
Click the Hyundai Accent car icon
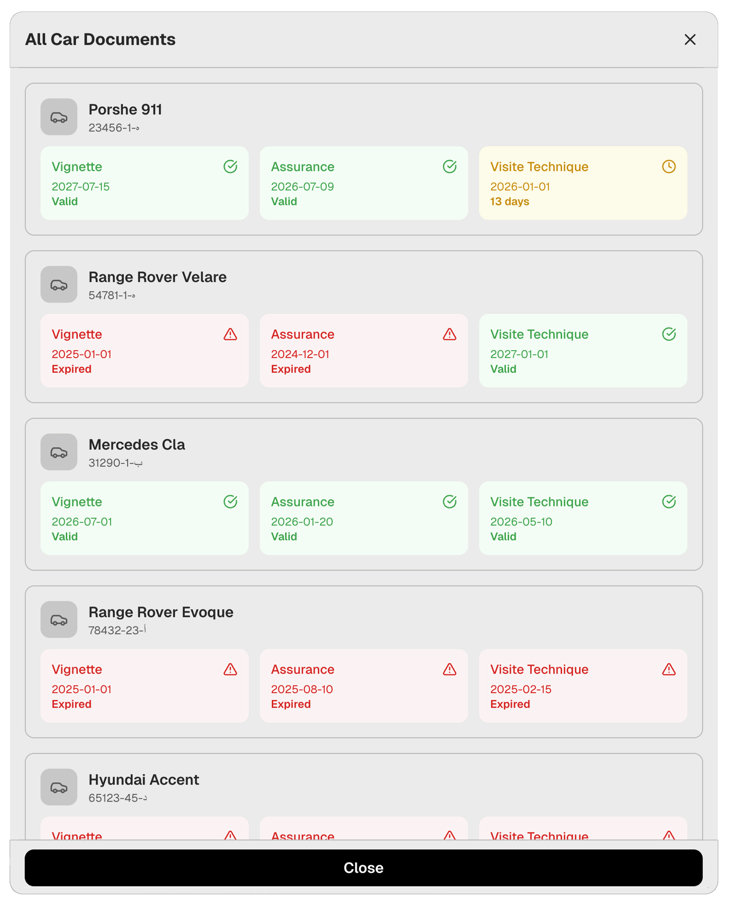tap(59, 787)
